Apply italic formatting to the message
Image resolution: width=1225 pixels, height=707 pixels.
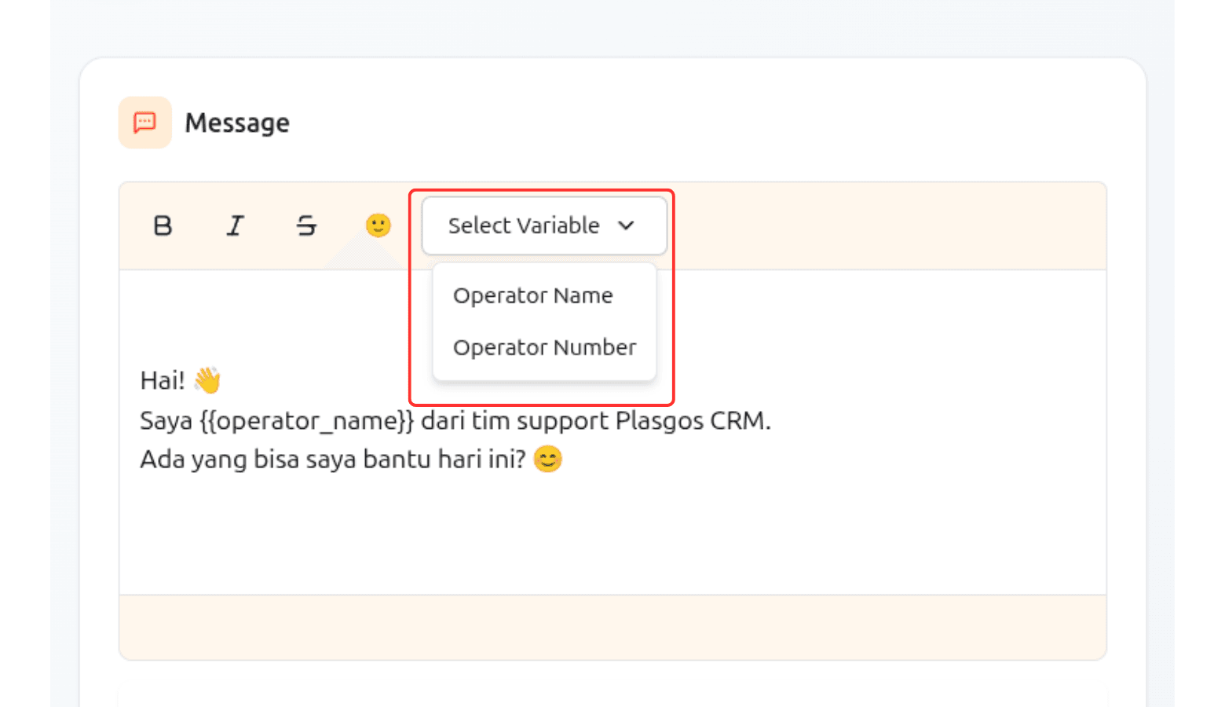pyautogui.click(x=235, y=226)
